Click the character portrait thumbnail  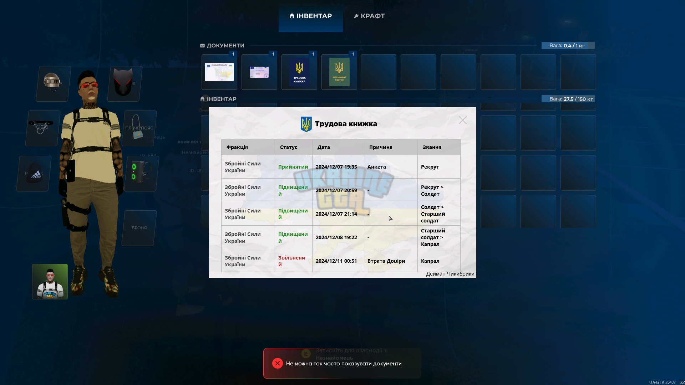coord(50,282)
